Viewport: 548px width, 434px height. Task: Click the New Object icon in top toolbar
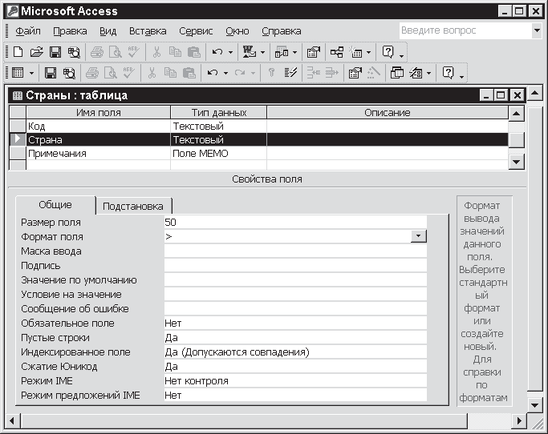[355, 52]
